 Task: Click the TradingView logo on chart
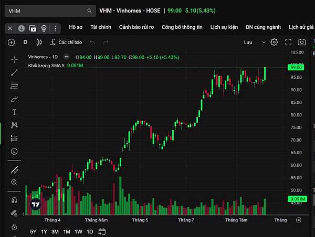36,204
